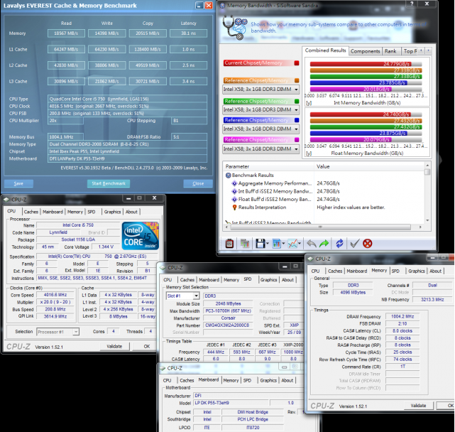Open the options icon in Sandra's toolbar
The height and width of the screenshot is (432, 455).
[x=229, y=244]
